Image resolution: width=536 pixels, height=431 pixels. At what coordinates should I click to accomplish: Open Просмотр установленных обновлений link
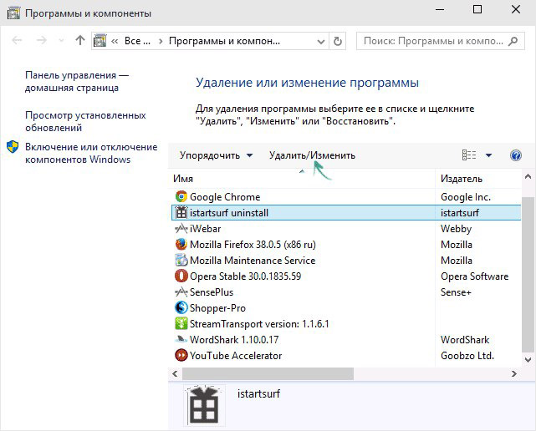85,122
